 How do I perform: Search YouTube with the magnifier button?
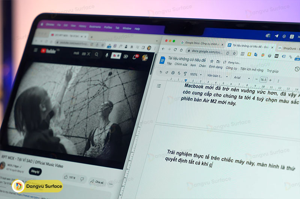coord(96,55)
